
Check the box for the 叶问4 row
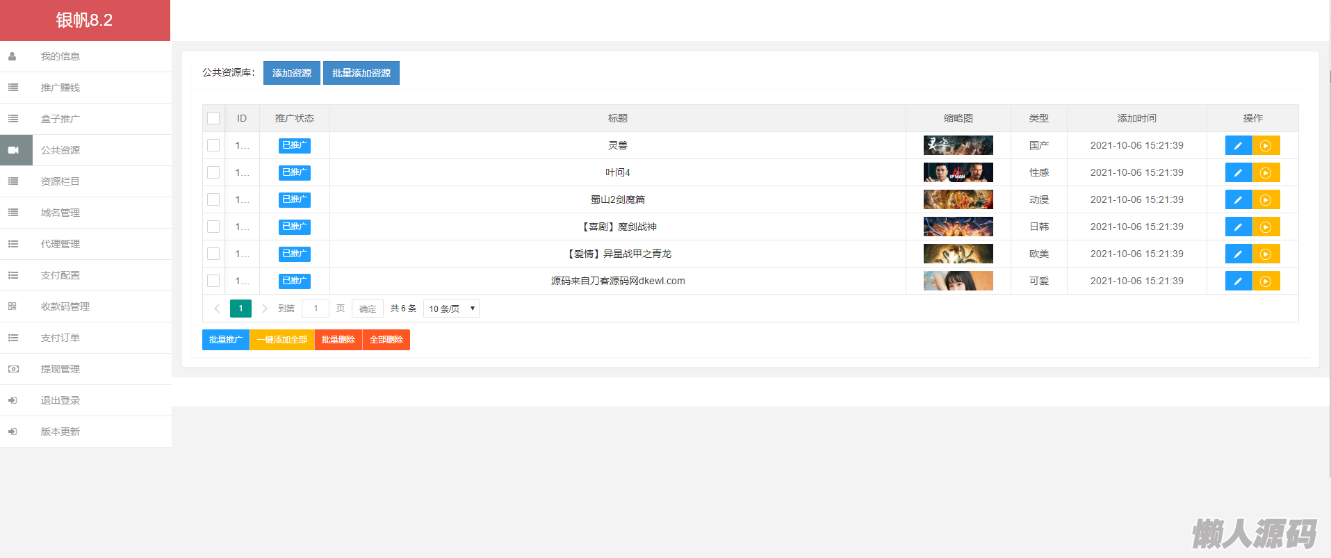coord(213,172)
